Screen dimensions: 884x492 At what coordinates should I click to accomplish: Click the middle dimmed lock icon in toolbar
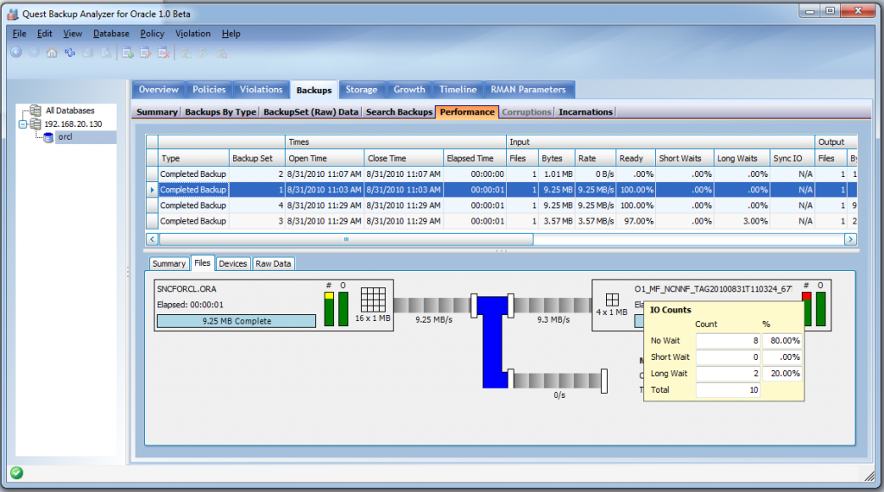click(204, 53)
